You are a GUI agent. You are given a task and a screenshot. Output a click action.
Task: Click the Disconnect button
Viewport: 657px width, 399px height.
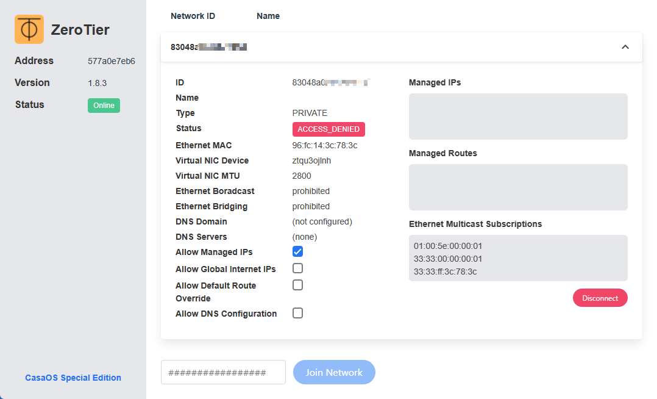click(600, 298)
